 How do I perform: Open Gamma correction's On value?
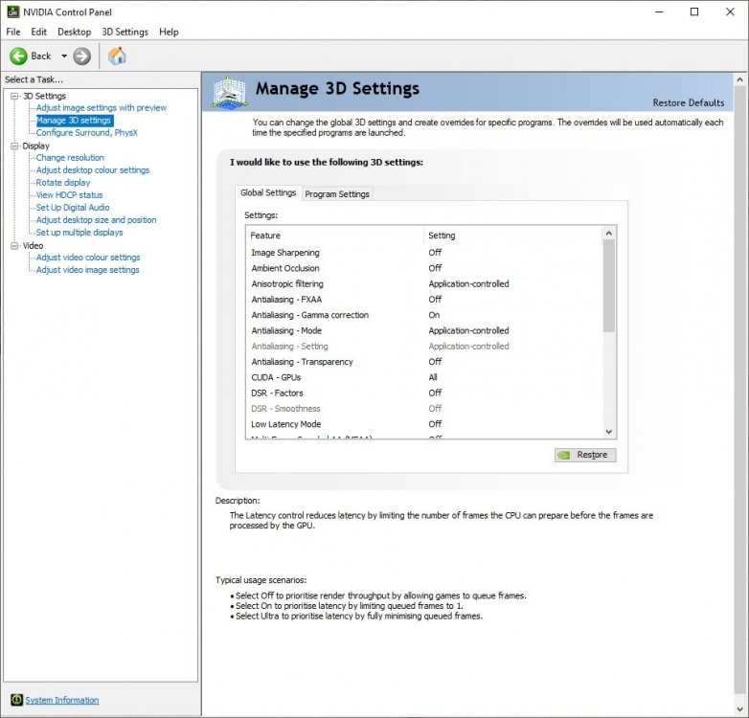tap(434, 315)
